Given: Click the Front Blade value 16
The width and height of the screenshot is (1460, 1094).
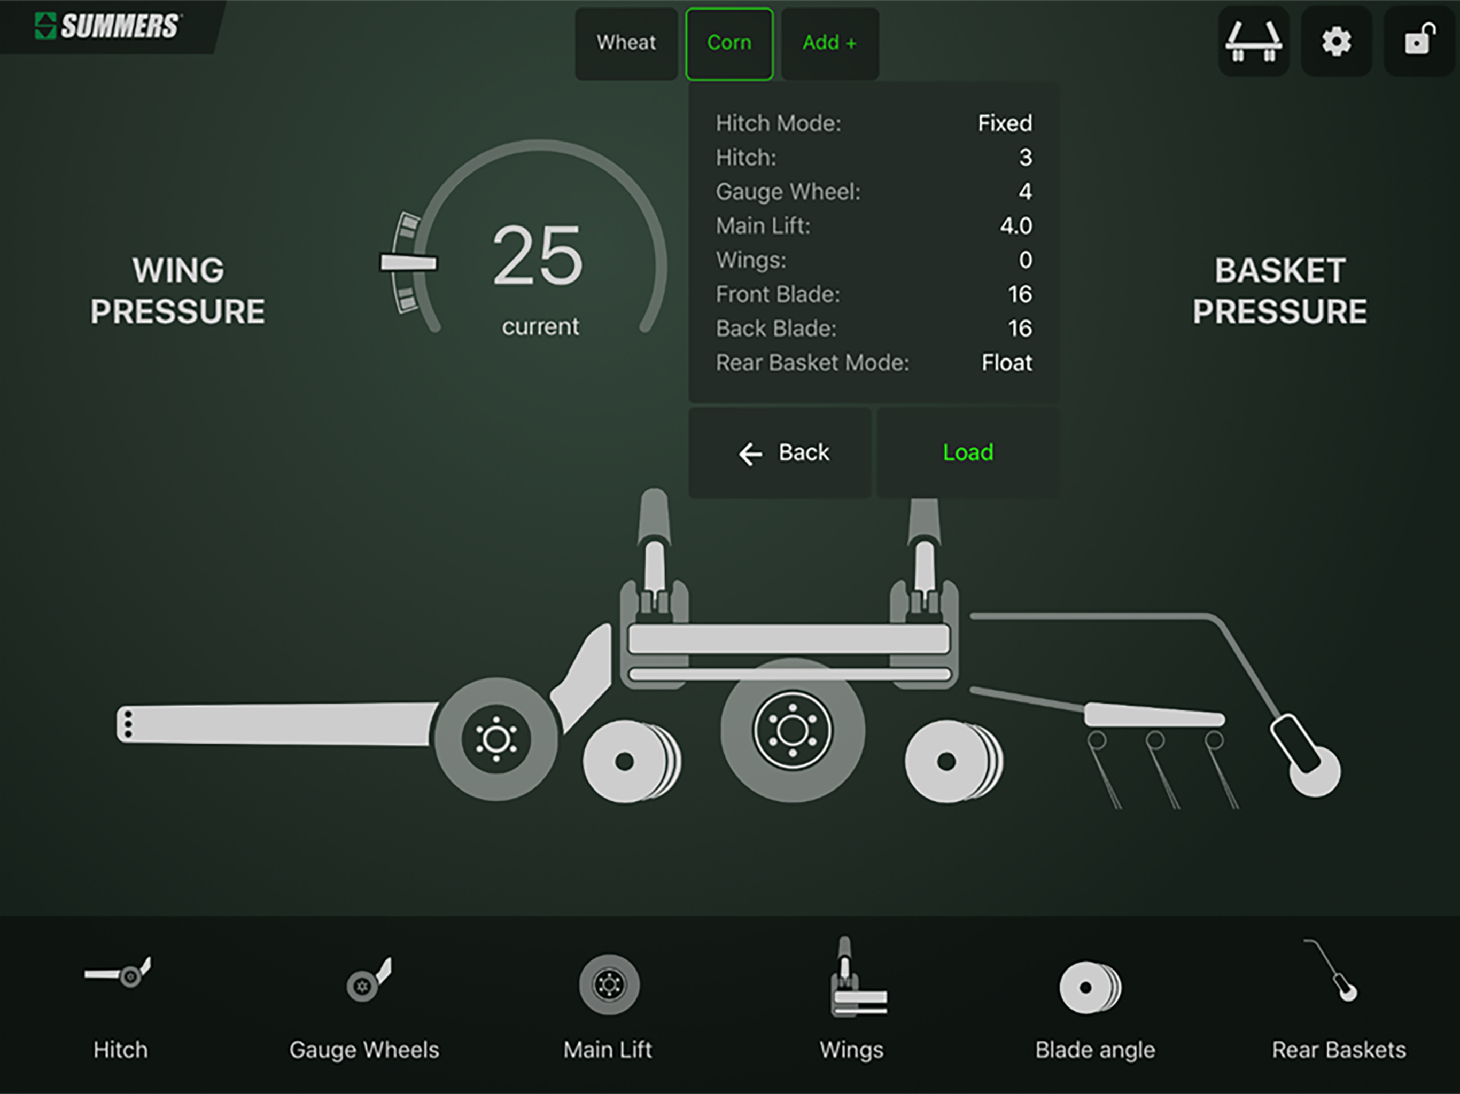Looking at the screenshot, I should pos(1020,294).
